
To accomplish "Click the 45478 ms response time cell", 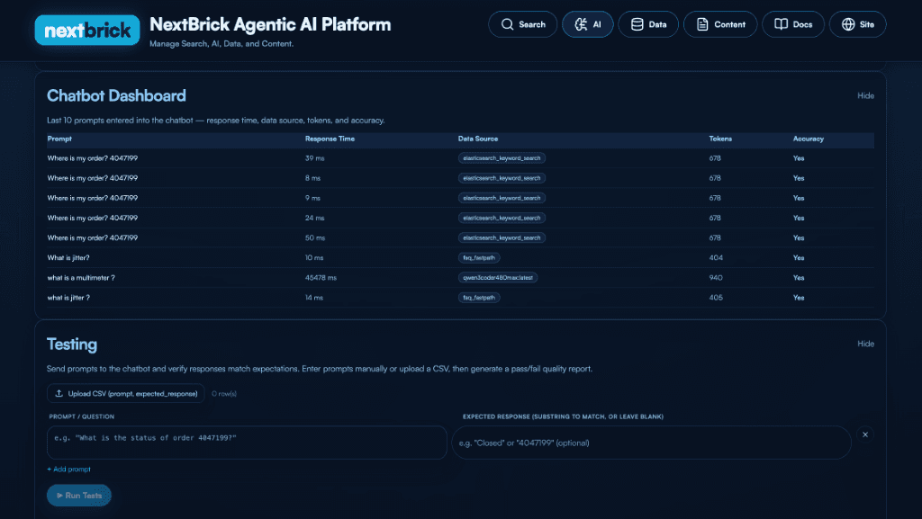I will tap(321, 278).
